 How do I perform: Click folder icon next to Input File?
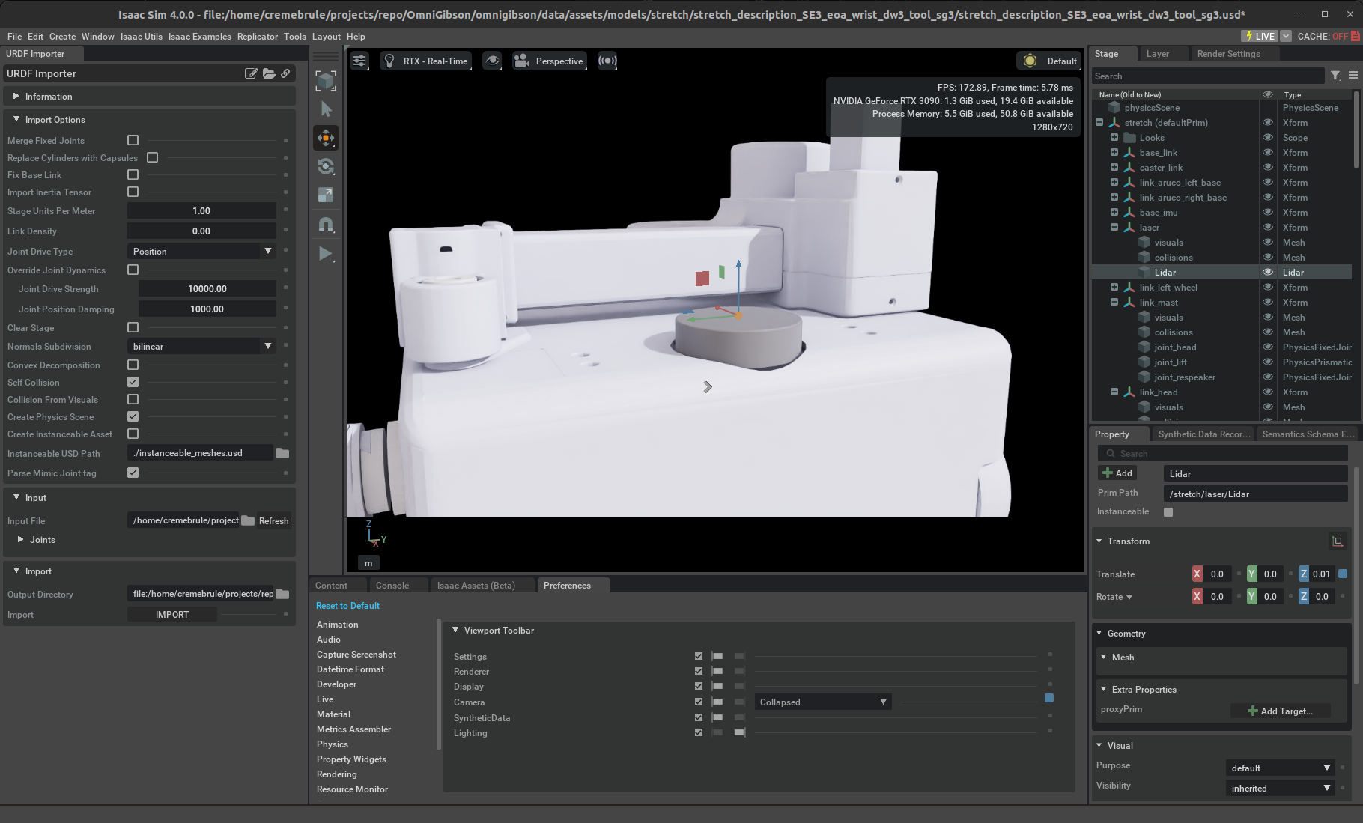click(x=248, y=521)
